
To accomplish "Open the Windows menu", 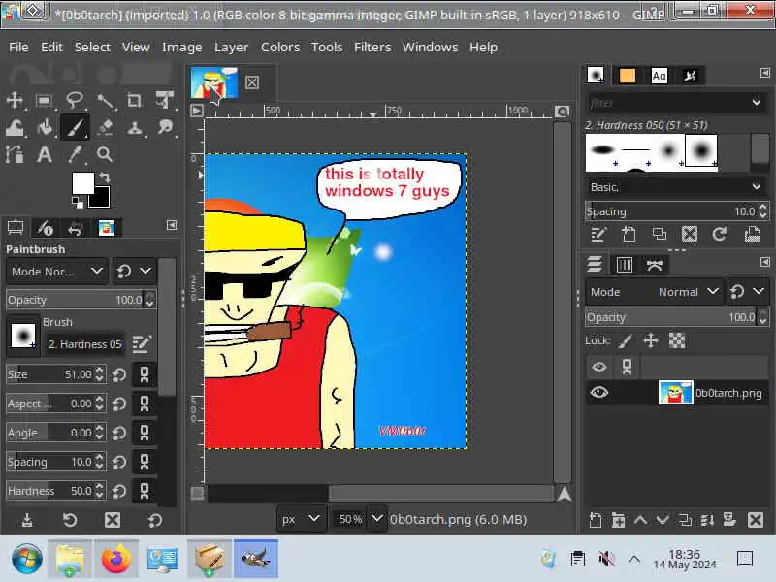I will coord(430,47).
